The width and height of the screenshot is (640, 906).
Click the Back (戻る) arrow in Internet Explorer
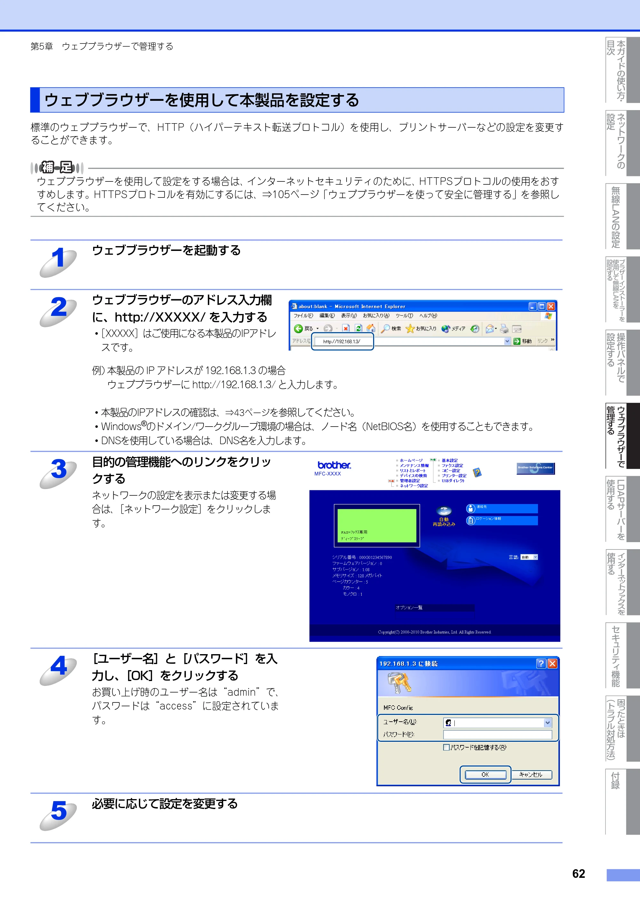click(x=299, y=328)
